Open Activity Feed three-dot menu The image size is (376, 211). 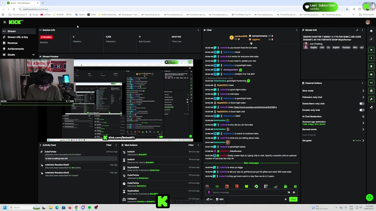click(116, 145)
